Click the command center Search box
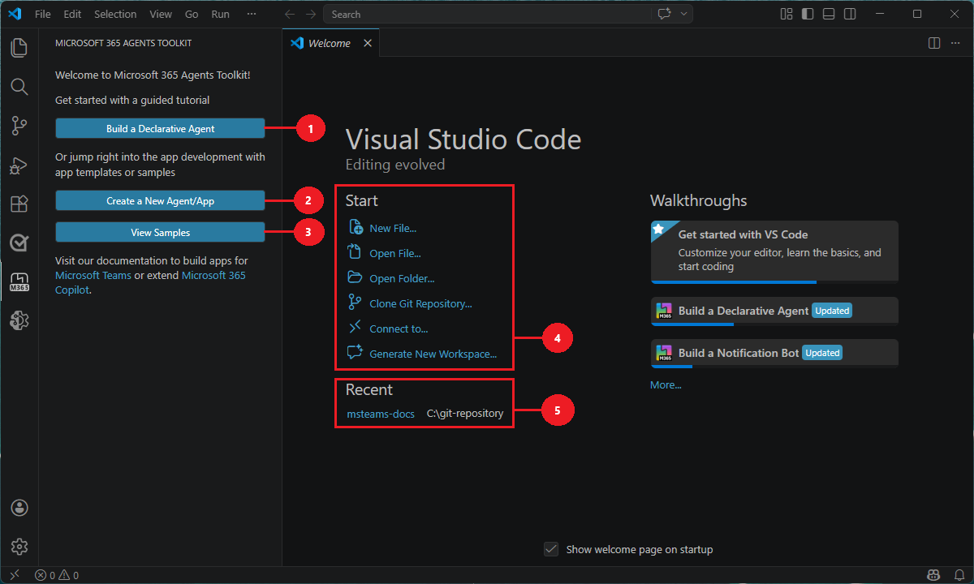Screen dimensions: 974x584 pos(487,14)
